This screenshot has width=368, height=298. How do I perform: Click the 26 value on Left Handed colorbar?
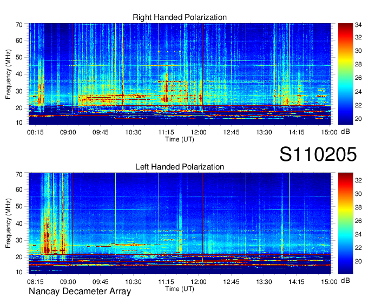tap(358, 221)
